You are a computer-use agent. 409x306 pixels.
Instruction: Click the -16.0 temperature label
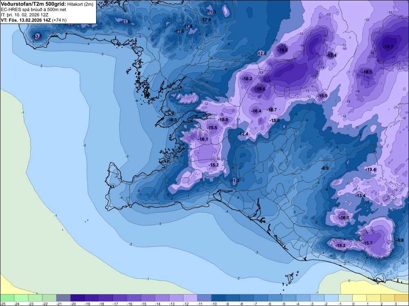tap(344, 218)
